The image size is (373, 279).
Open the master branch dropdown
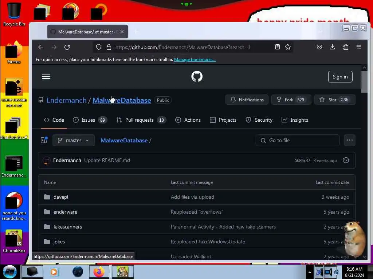point(74,141)
